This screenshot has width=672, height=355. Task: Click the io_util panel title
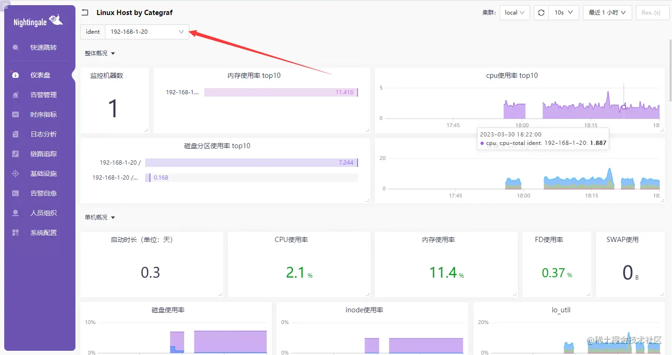click(561, 310)
